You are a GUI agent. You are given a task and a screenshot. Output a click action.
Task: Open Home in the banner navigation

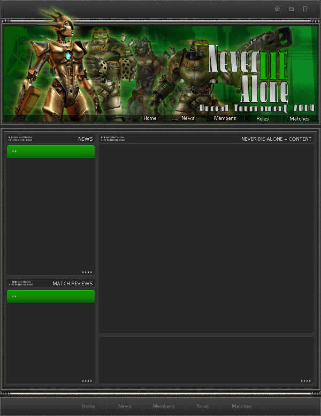(x=150, y=118)
